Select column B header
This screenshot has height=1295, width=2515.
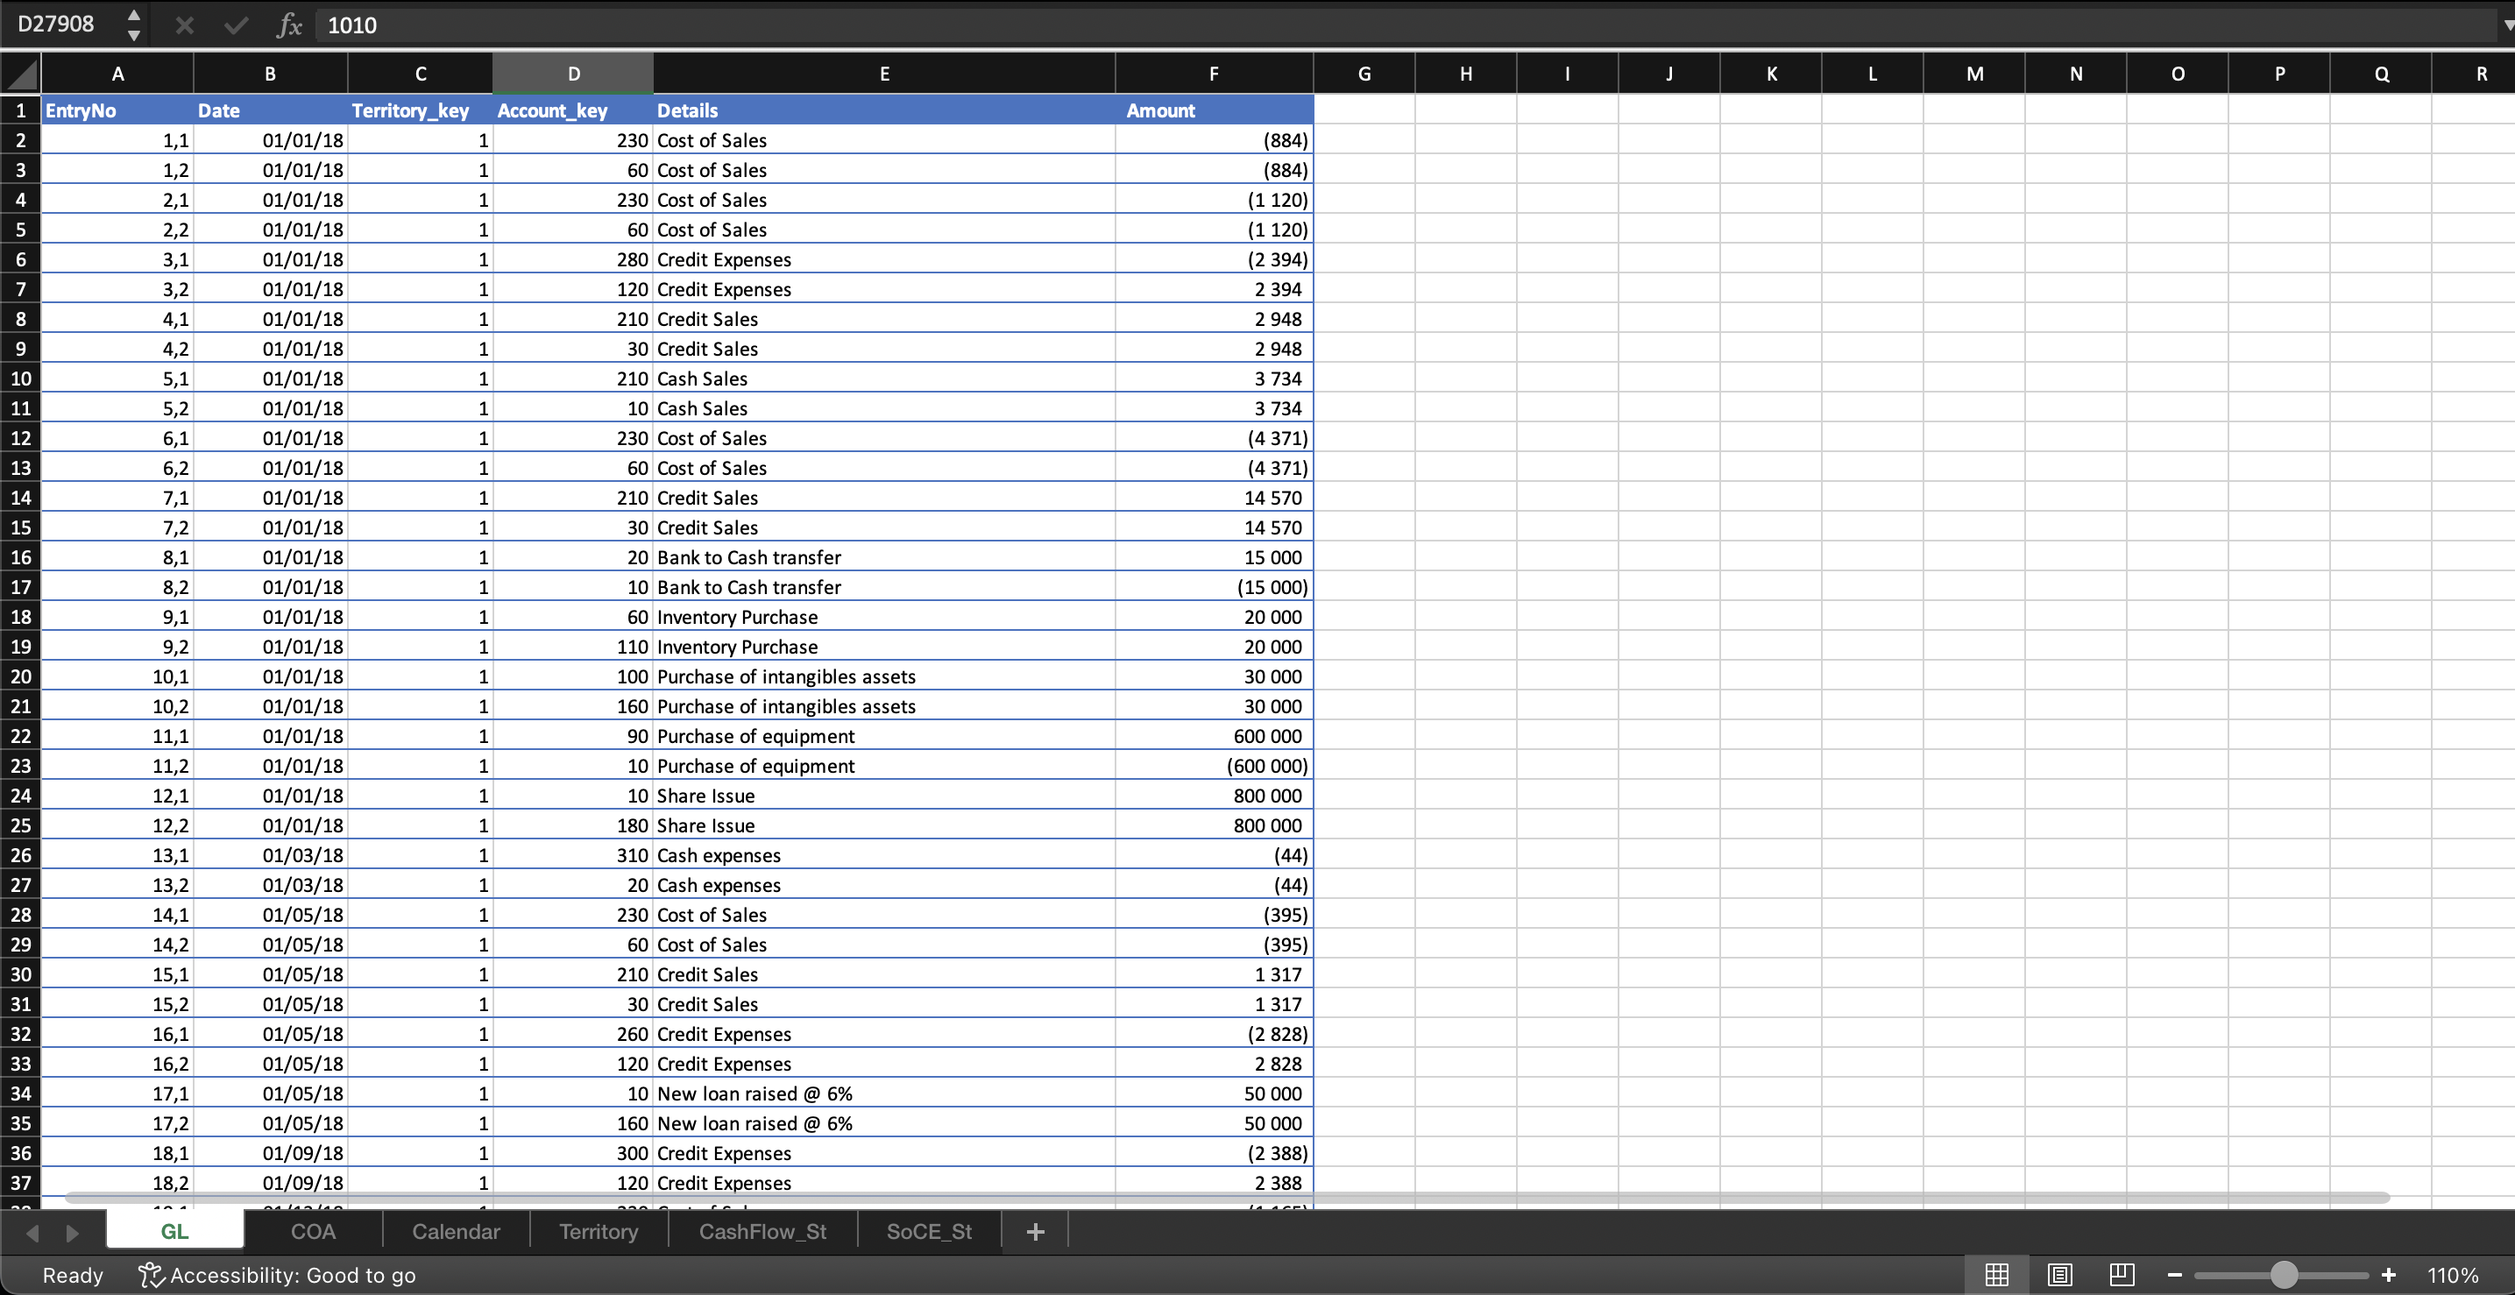pos(271,74)
